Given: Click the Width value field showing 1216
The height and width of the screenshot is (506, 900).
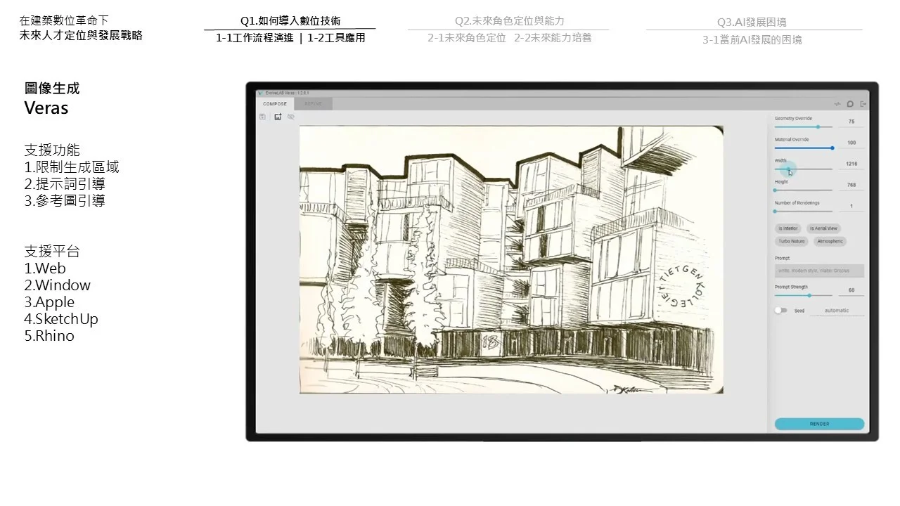Looking at the screenshot, I should coord(851,164).
